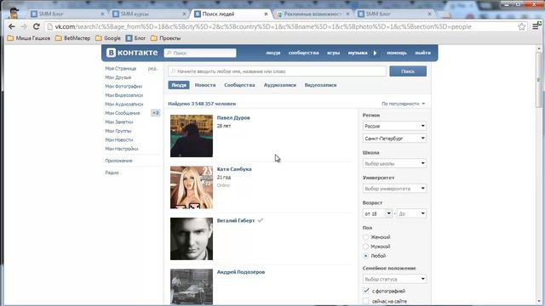Open сообщества in the header menu

(x=303, y=53)
